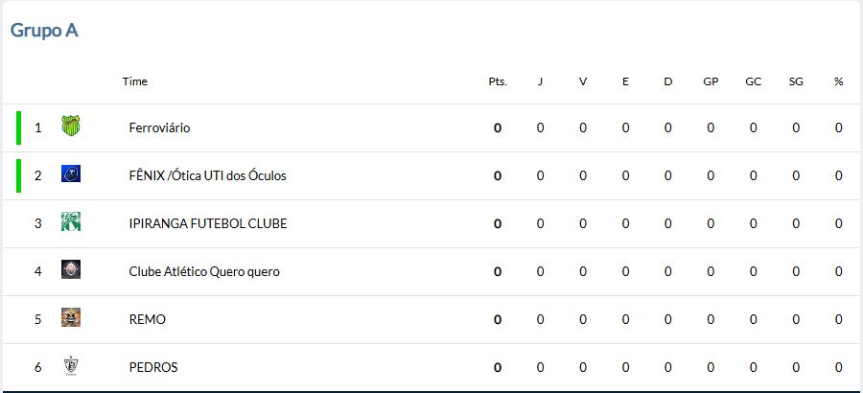863x393 pixels.
Task: Click the Clube Atlético Quero quero name
Action: 204,271
